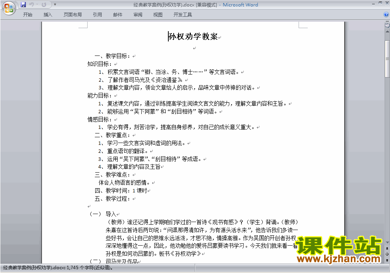Click the status bar character count text
Image resolution: width=390 pixels, height=273 pixels.
click(58, 268)
